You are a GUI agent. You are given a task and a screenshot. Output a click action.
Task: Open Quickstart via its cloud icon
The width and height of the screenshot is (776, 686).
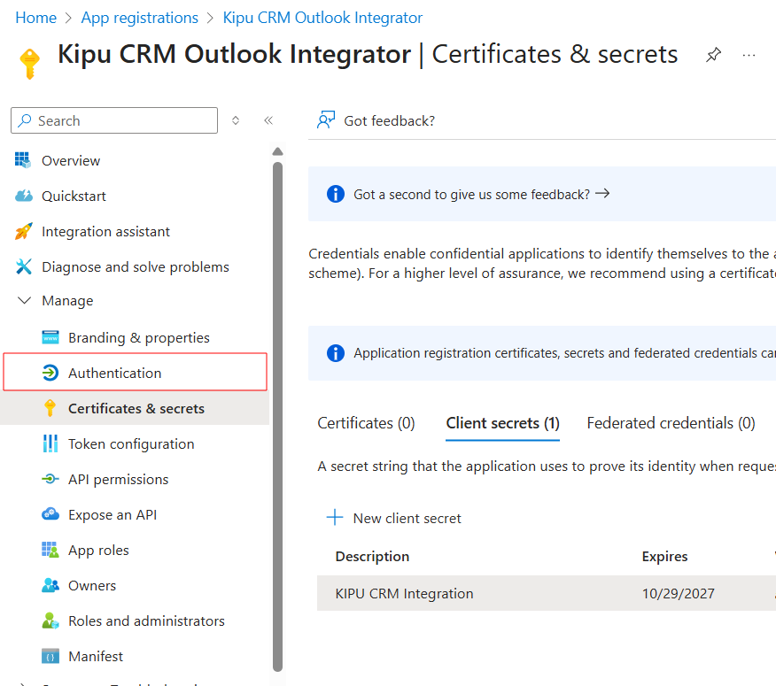click(x=24, y=196)
